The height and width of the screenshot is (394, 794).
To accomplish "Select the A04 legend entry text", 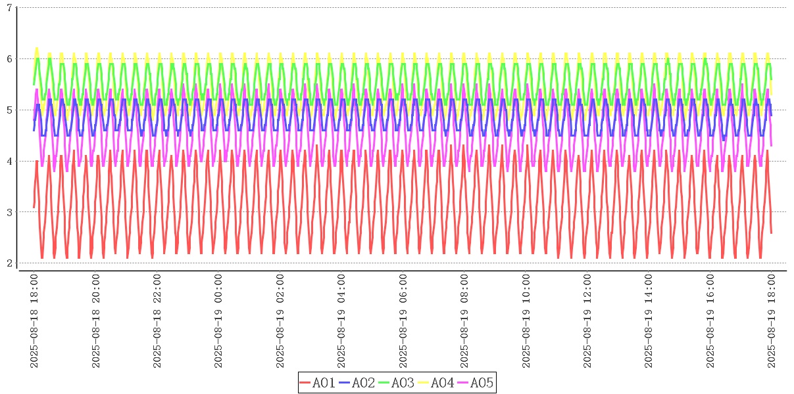I will pos(442,383).
